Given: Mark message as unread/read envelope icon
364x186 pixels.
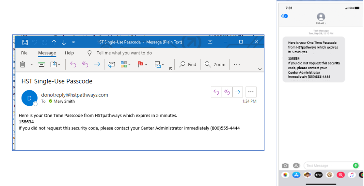Looking at the screenshot, I should coord(112,64).
